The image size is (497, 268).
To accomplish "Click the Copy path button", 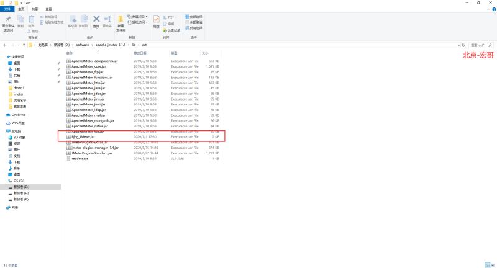I will pos(49,17).
